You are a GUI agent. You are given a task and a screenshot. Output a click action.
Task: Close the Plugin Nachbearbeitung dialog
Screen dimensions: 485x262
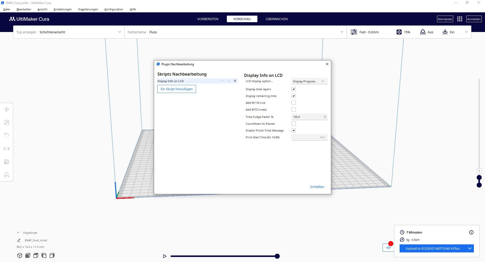click(x=327, y=64)
